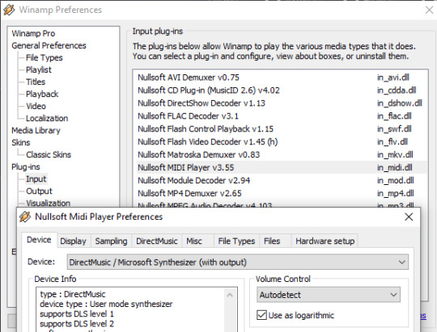Switch to the Display tab
This screenshot has width=437, height=332.
(x=74, y=241)
